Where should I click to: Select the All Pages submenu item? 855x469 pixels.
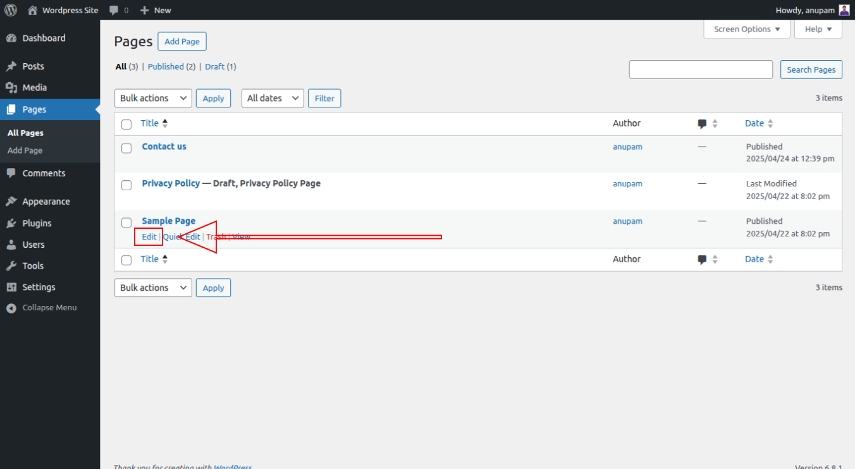[25, 133]
